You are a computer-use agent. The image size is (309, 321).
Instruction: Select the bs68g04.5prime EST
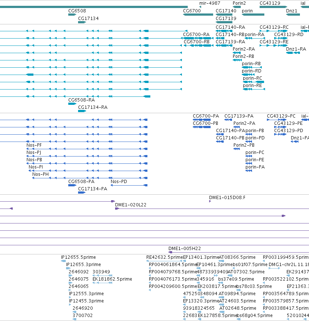(x=239, y=319)
